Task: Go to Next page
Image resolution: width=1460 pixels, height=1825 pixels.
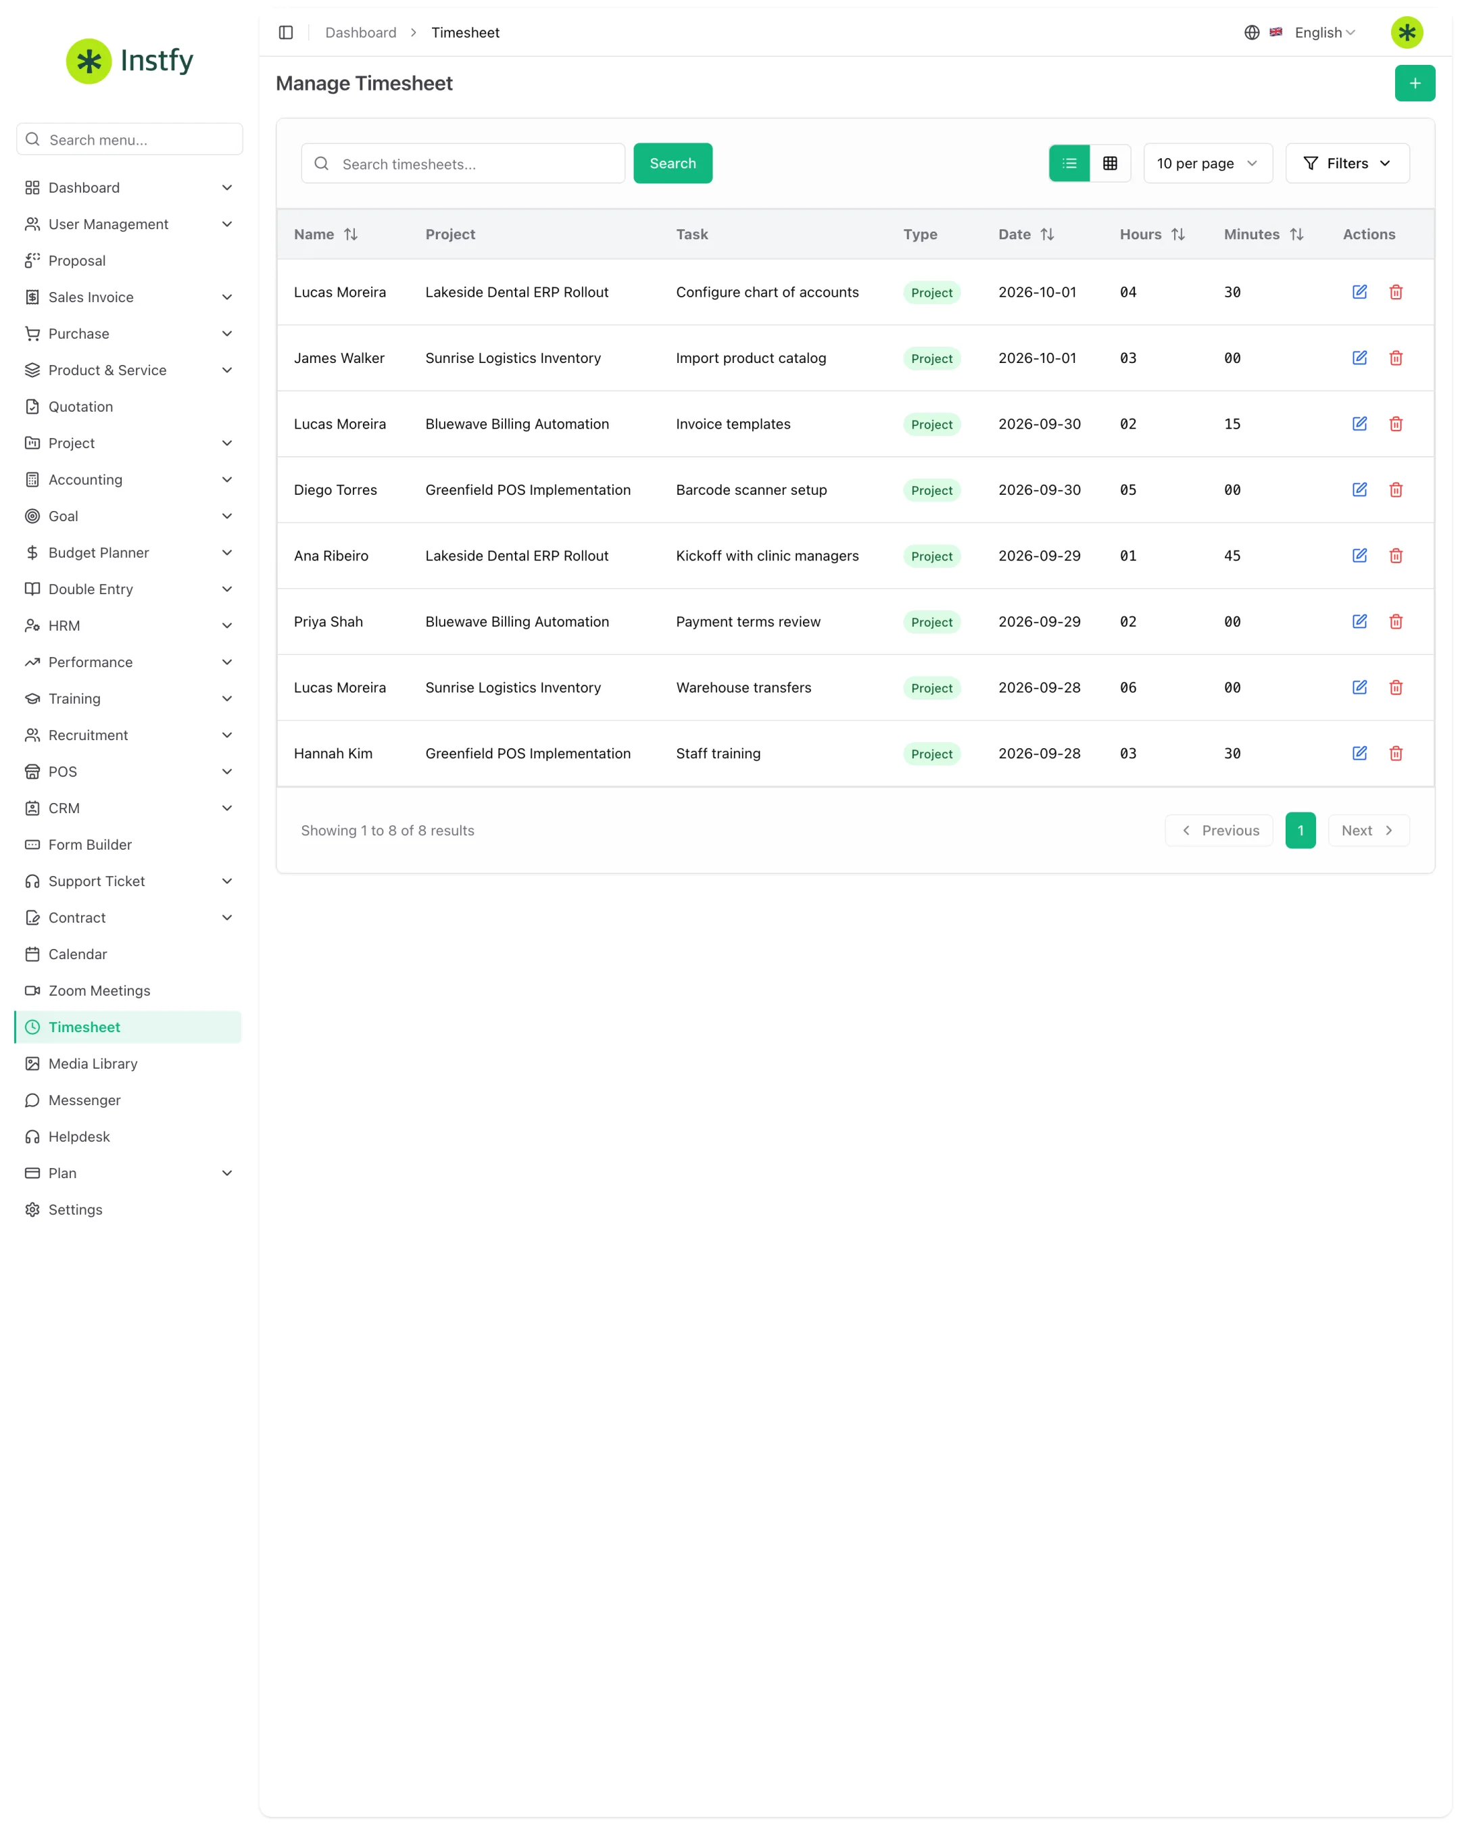Action: 1368,831
